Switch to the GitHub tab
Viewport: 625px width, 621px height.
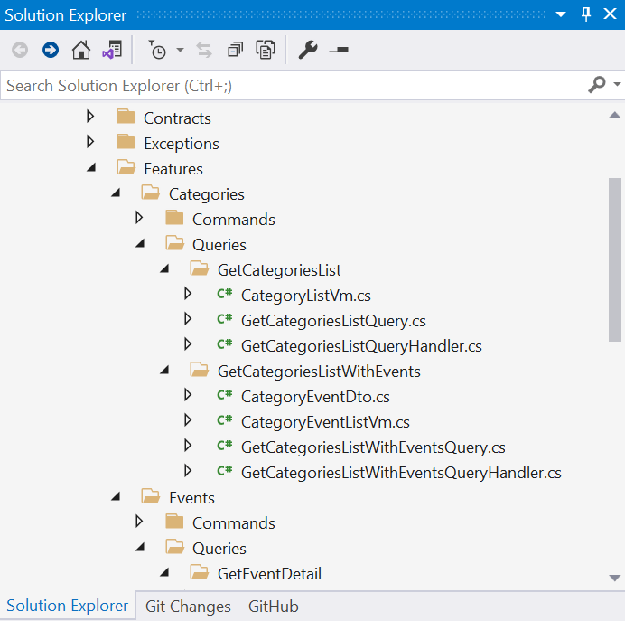coord(274,607)
